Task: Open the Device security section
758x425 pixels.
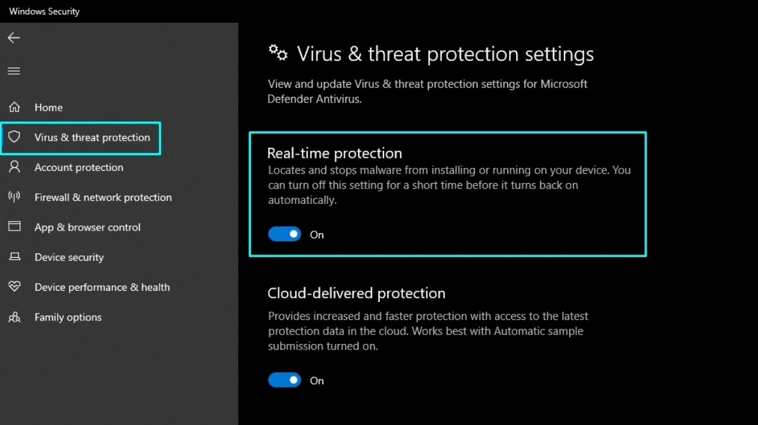Action: [x=69, y=257]
